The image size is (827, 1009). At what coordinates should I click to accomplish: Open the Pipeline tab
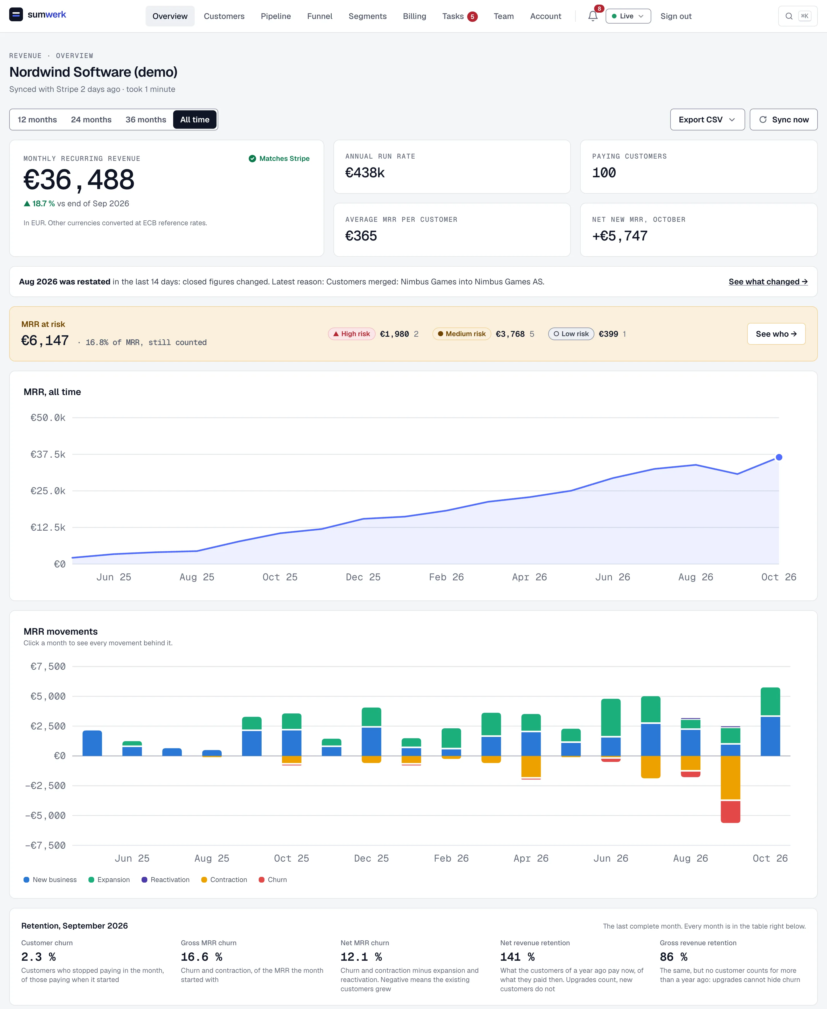pos(276,16)
